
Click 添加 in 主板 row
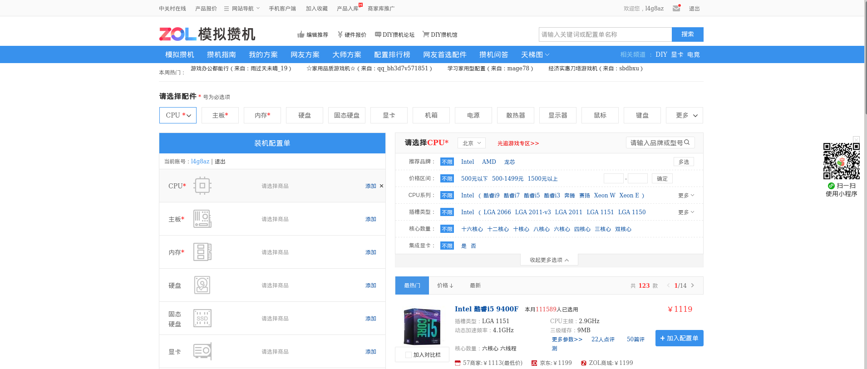371,219
